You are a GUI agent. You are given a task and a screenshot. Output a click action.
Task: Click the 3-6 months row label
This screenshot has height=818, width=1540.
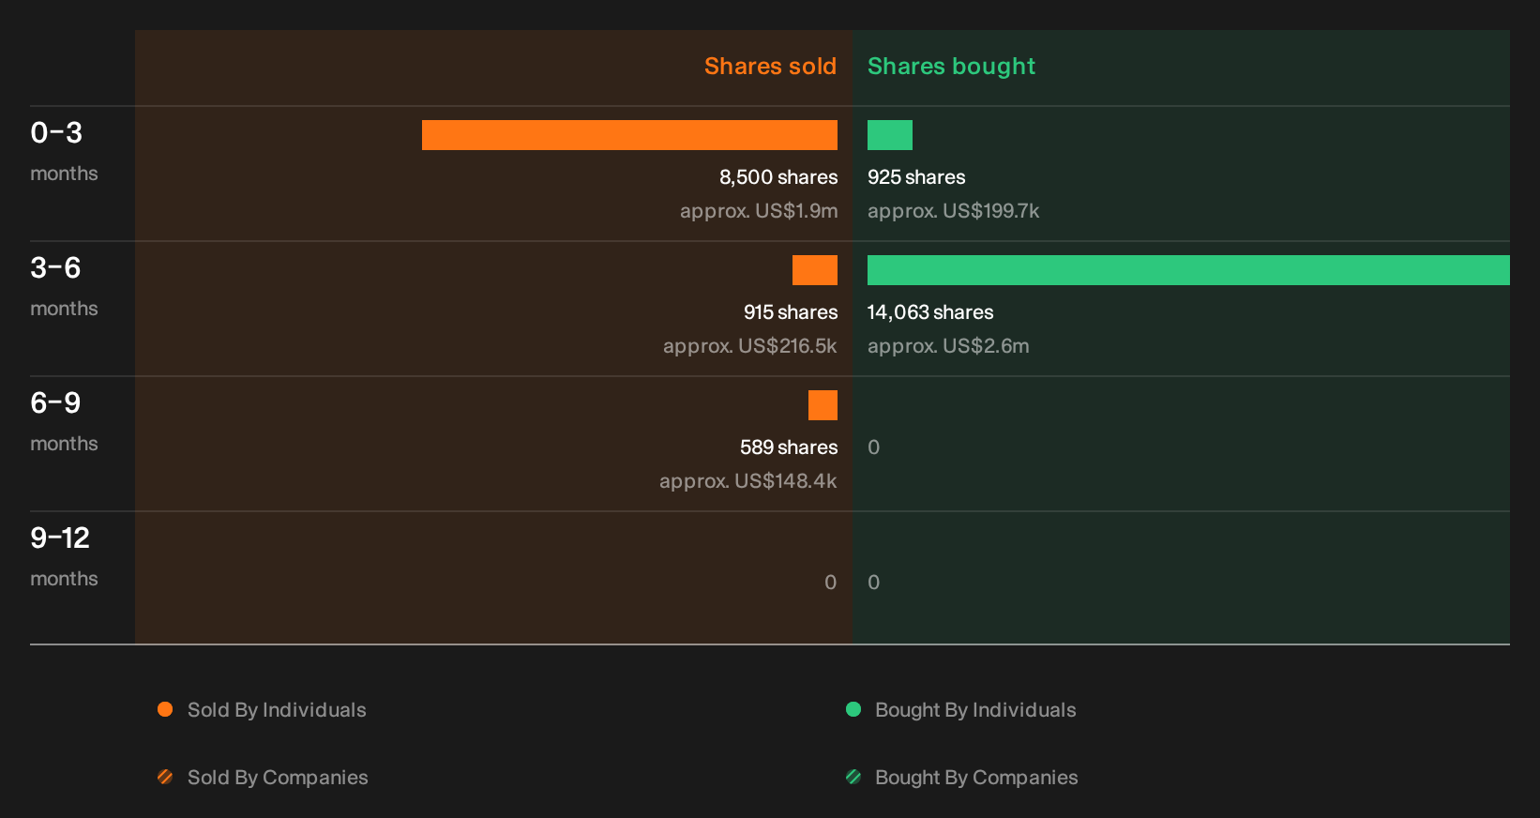pos(64,286)
